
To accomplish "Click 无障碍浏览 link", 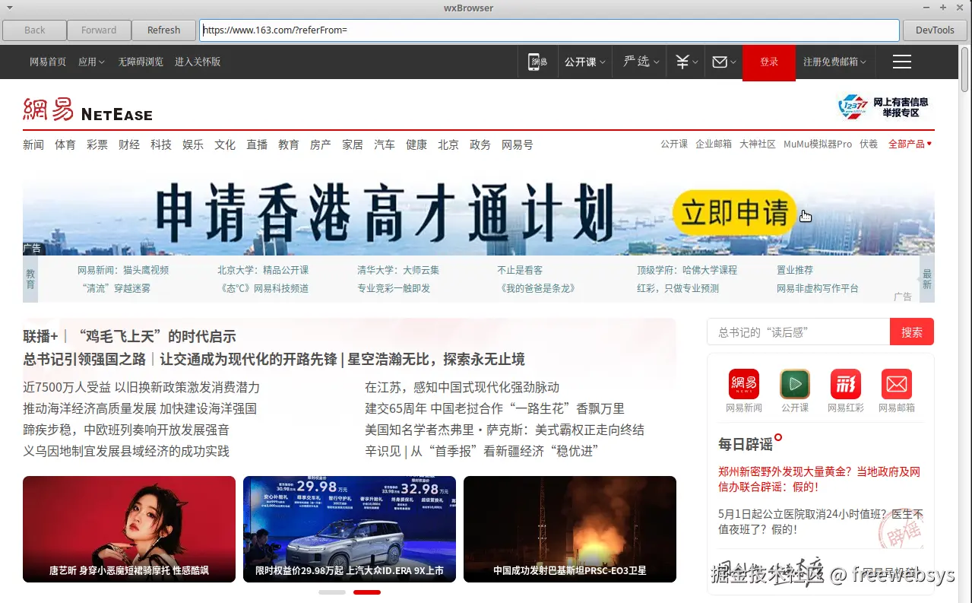I will 141,62.
